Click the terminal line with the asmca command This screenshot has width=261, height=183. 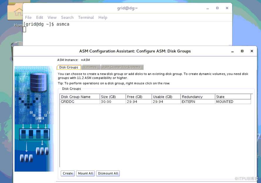[46, 24]
